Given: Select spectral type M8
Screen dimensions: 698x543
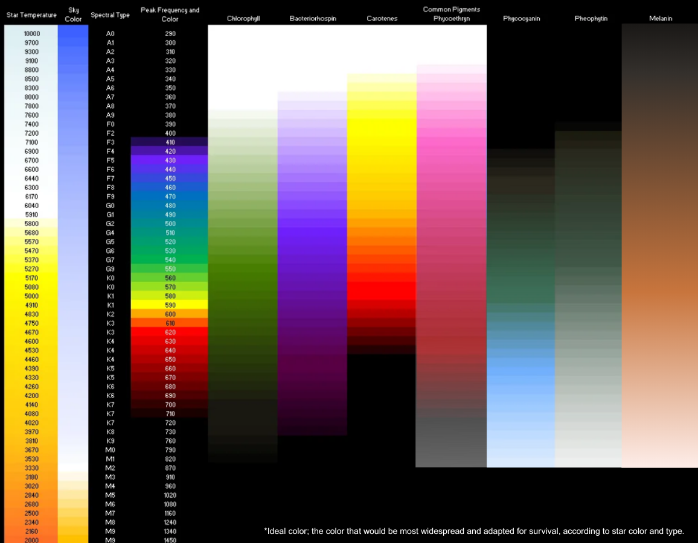Looking at the screenshot, I should click(110, 522).
